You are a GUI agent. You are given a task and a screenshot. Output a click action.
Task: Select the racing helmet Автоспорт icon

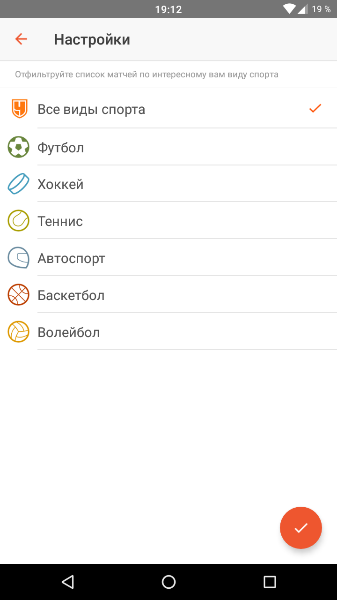point(19,258)
